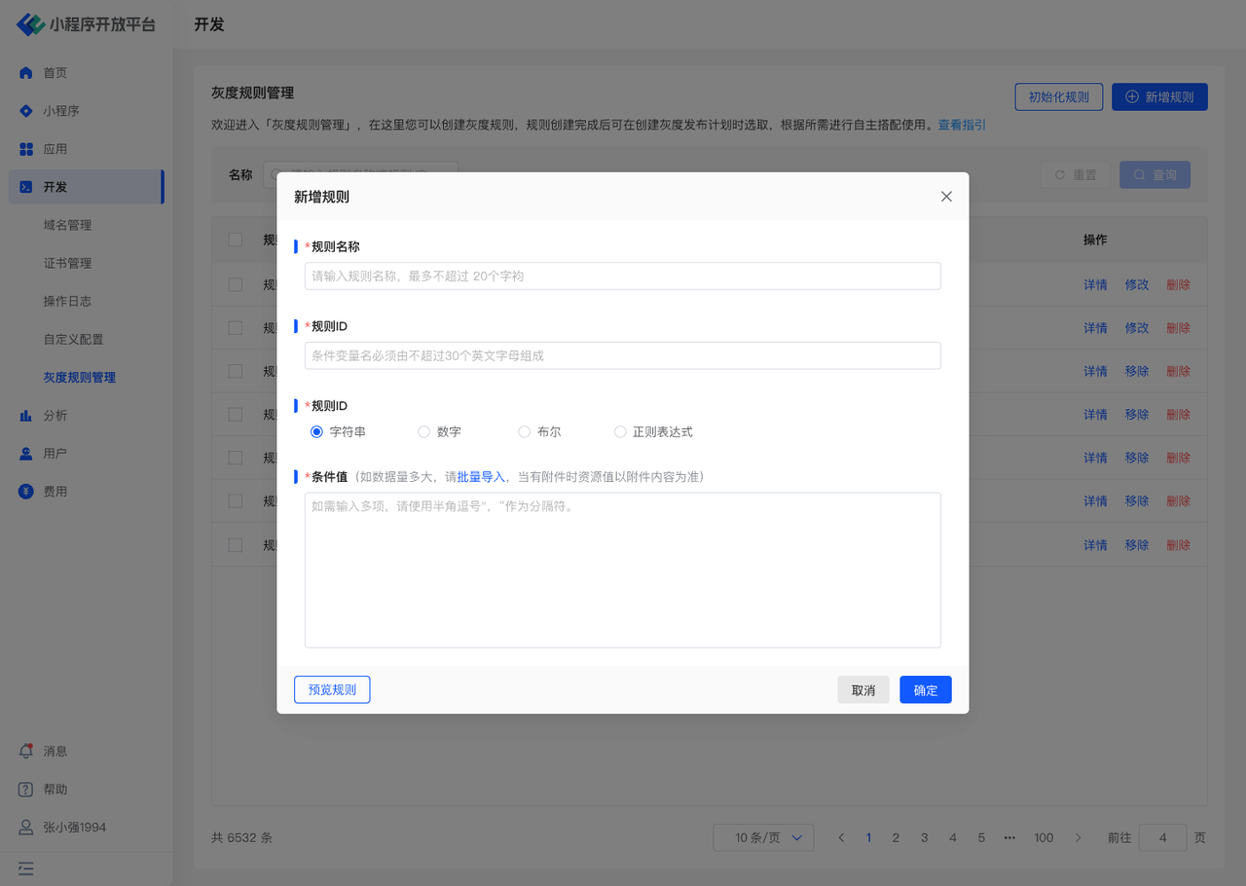This screenshot has height=886, width=1246.
Task: Open the 消息 bell notification icon
Action: [26, 752]
